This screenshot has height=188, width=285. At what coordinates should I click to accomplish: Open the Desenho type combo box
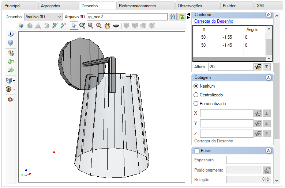(x=44, y=17)
